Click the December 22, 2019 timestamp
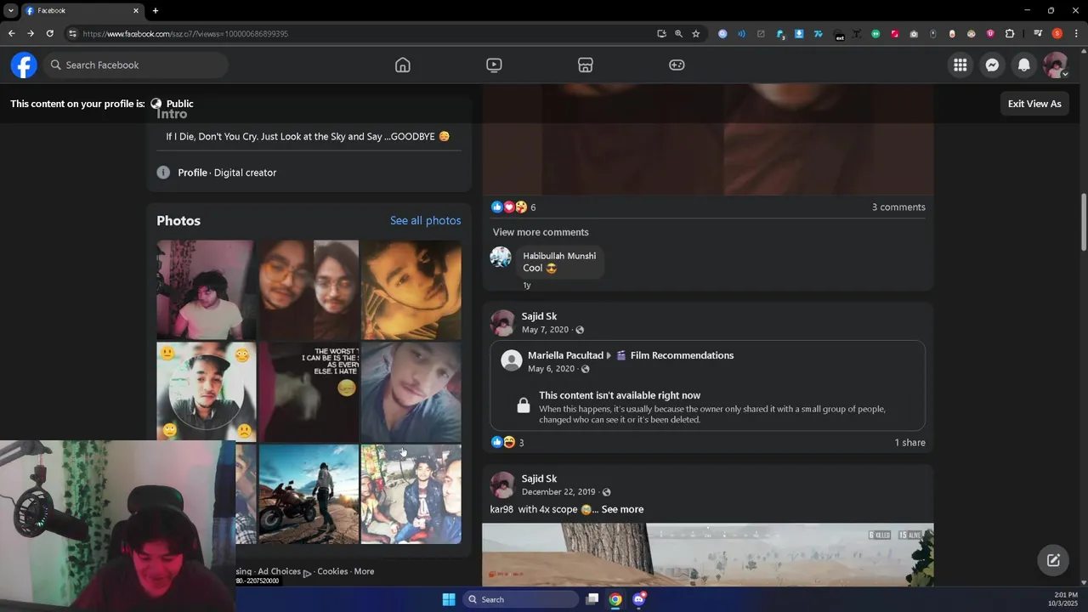 coord(558,492)
